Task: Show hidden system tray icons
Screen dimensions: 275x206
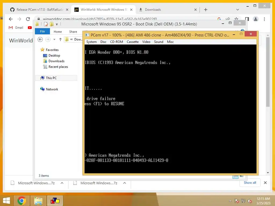Action: (x=230, y=201)
